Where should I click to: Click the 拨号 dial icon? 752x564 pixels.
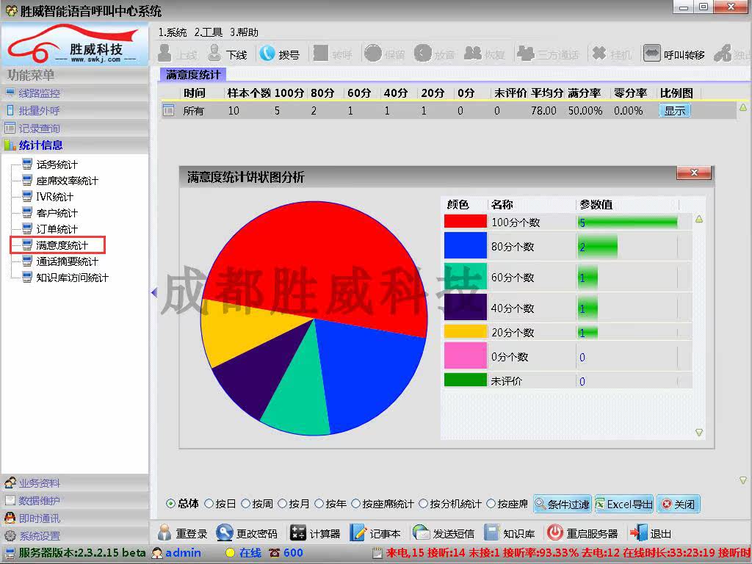pyautogui.click(x=267, y=54)
